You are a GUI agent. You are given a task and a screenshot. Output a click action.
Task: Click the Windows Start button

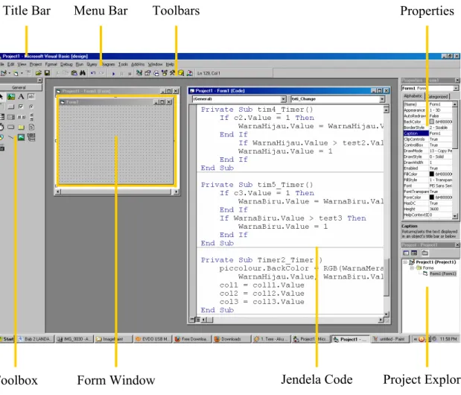point(7,339)
